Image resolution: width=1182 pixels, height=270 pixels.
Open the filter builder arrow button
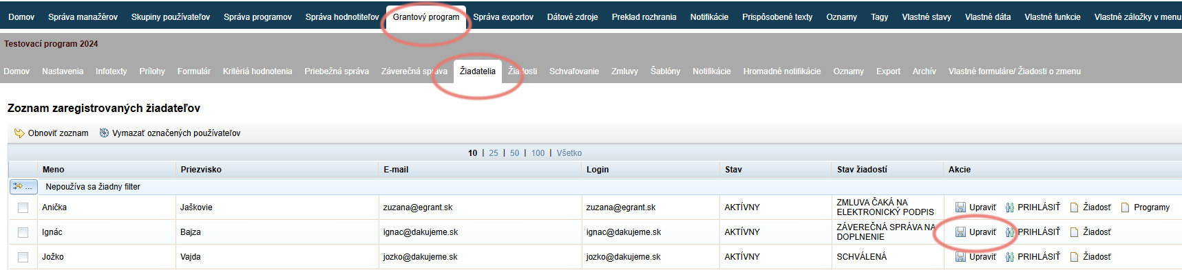click(x=23, y=187)
